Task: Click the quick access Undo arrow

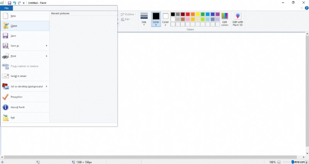Action: (x=15, y=3)
